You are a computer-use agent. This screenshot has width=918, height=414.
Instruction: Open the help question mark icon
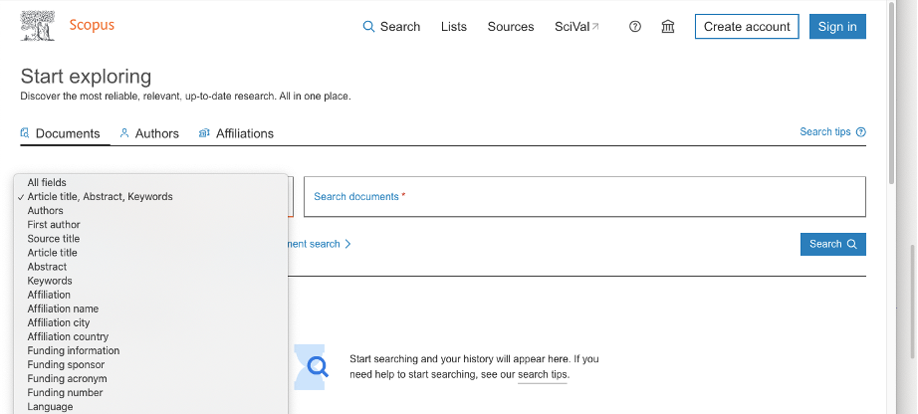635,27
